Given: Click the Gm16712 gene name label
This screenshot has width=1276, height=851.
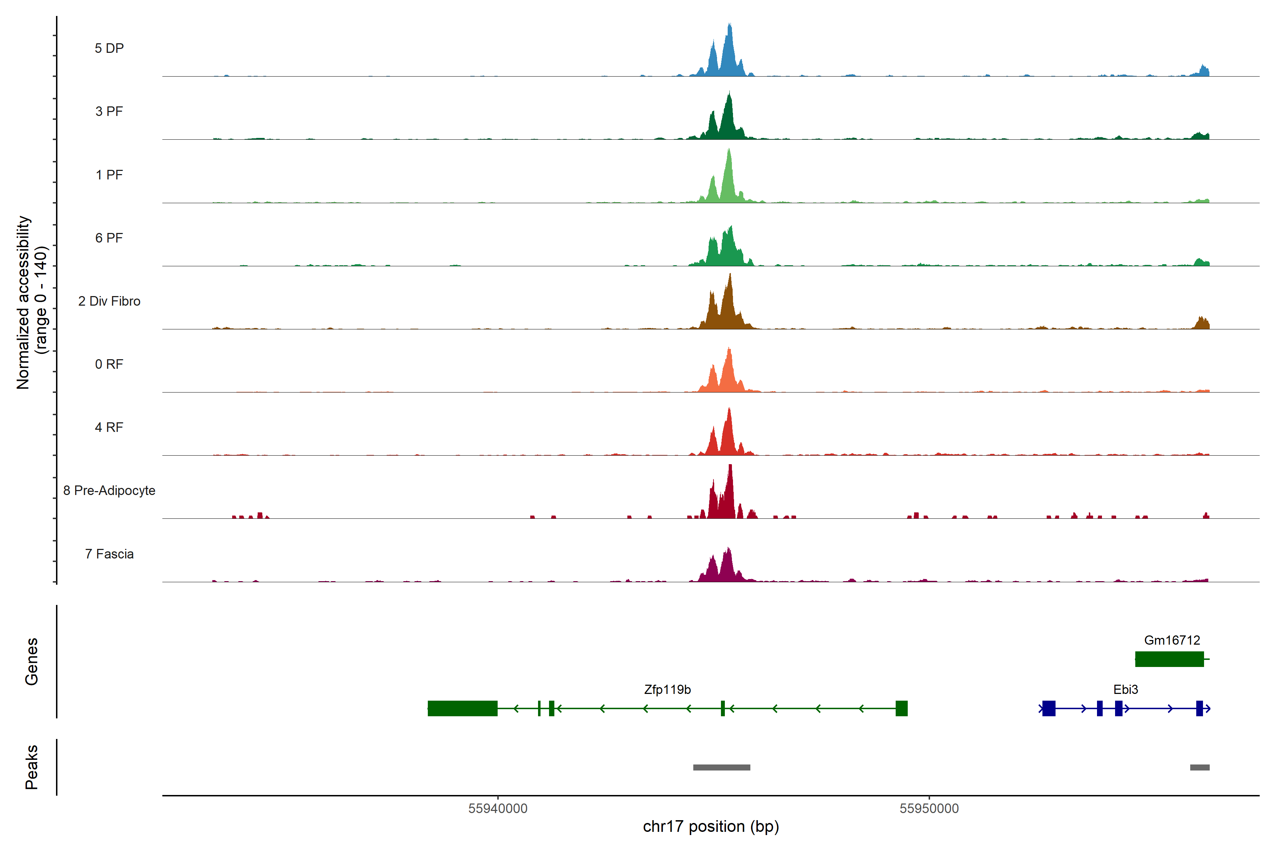Looking at the screenshot, I should (x=1172, y=640).
